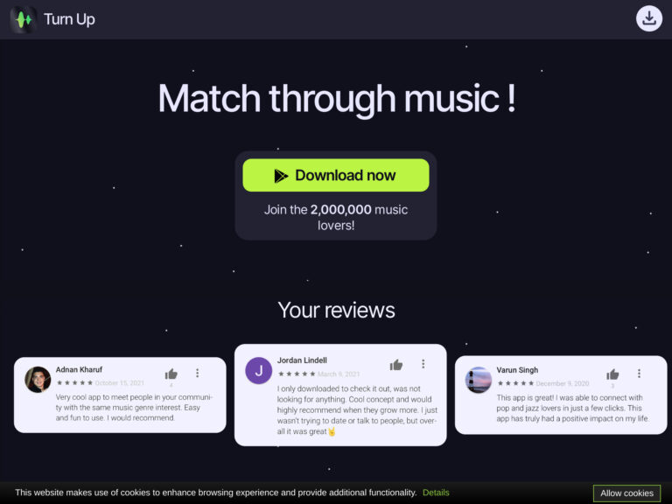Click the Your reviews heading
The image size is (672, 504).
click(x=336, y=311)
